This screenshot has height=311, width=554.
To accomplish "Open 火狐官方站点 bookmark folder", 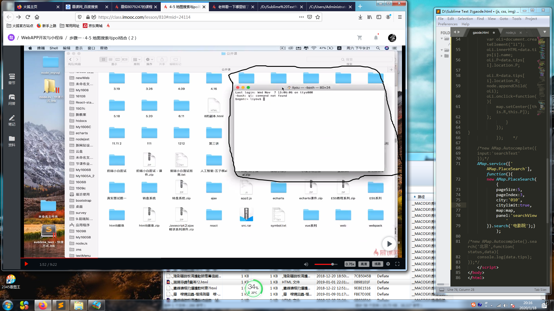I will (20, 26).
